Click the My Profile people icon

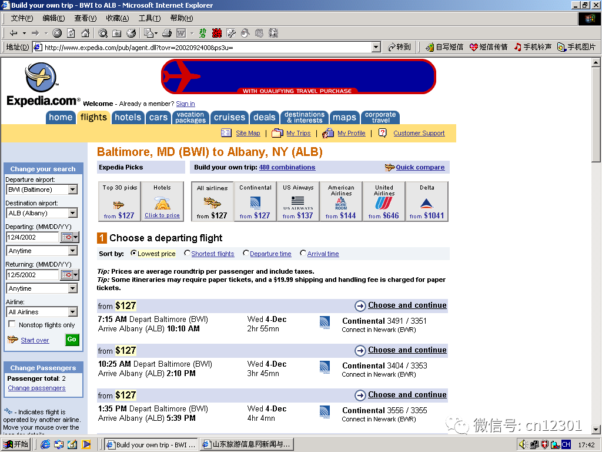[x=328, y=133]
